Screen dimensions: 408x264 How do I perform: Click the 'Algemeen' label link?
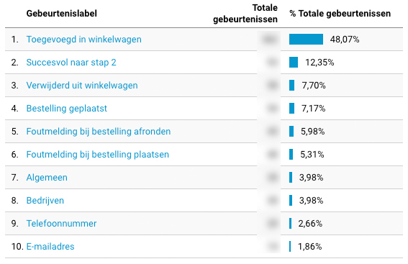(47, 178)
